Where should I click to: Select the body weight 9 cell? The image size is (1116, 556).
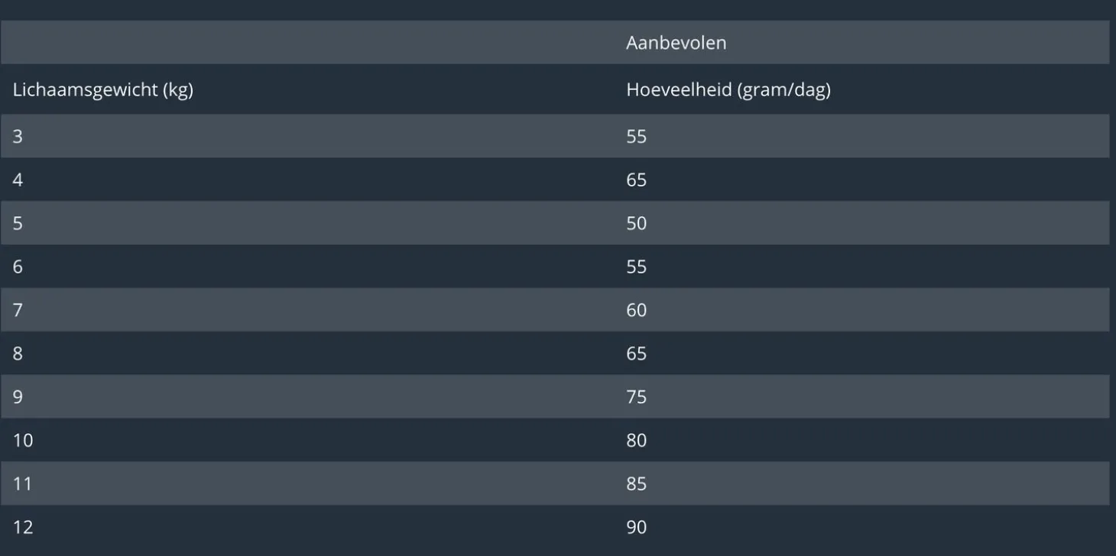click(x=18, y=397)
